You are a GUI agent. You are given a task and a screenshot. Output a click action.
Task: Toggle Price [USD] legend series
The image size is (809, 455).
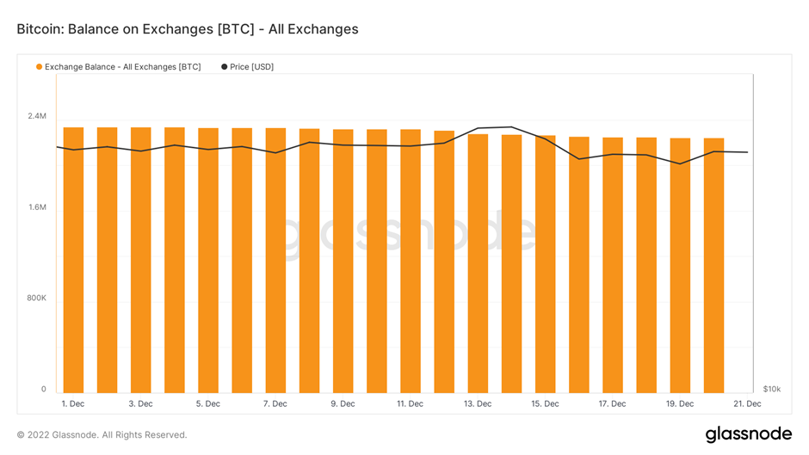[x=247, y=67]
